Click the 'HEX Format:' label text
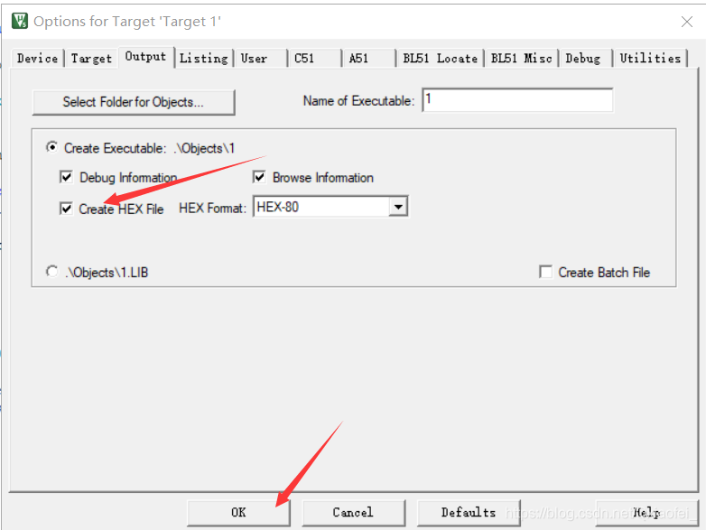 [212, 209]
